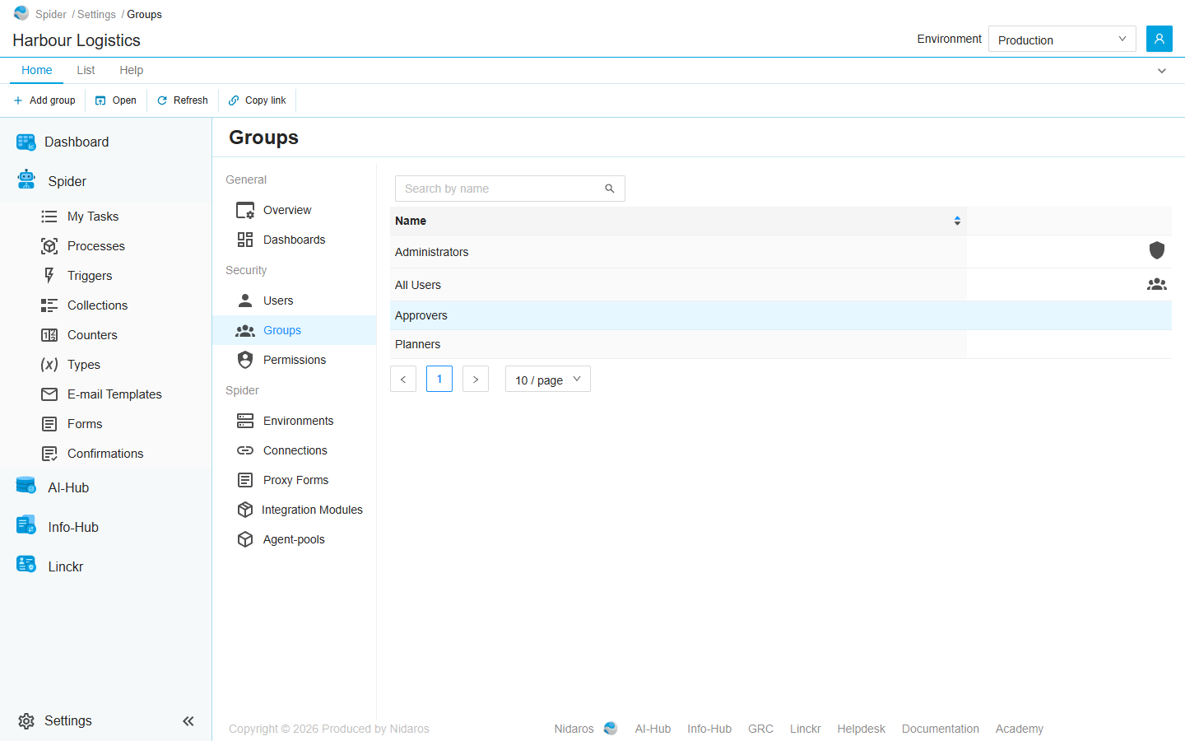Switch to the List tab
Viewport: 1185px width, 741px height.
coord(86,70)
